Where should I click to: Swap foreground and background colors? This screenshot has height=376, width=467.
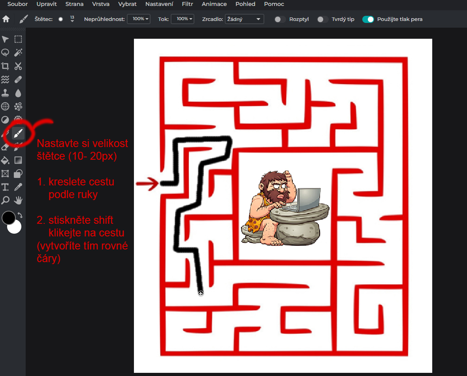[x=20, y=215]
